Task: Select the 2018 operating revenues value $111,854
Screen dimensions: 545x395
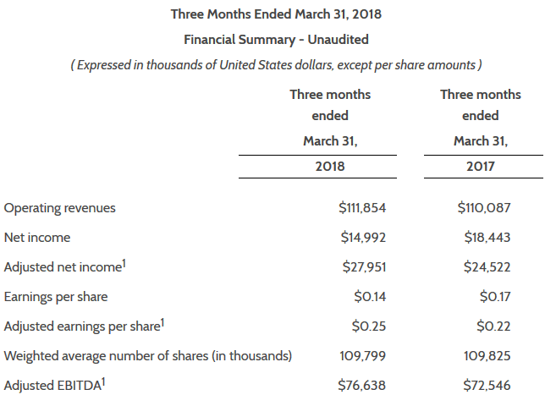Action: pos(362,208)
